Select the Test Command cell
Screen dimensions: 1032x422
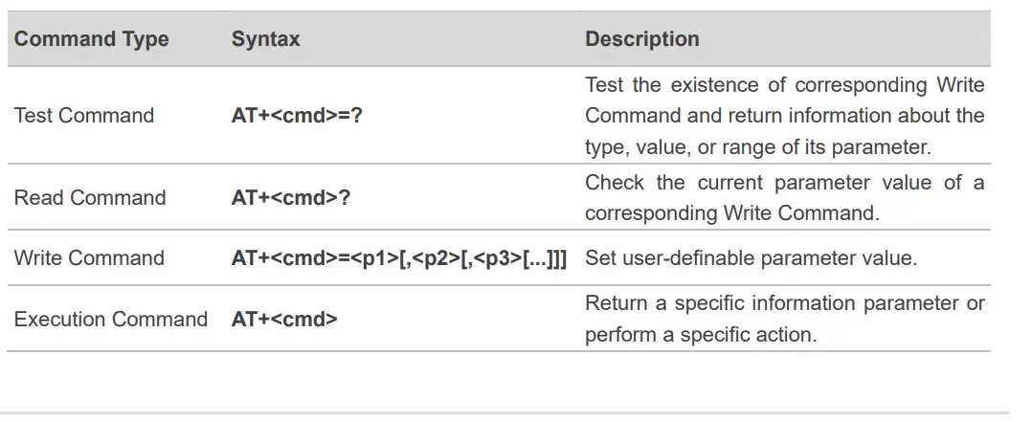tap(83, 116)
